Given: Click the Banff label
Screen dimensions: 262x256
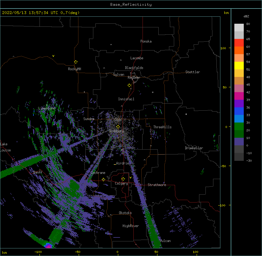Looking at the screenshot, I should point(38,172).
